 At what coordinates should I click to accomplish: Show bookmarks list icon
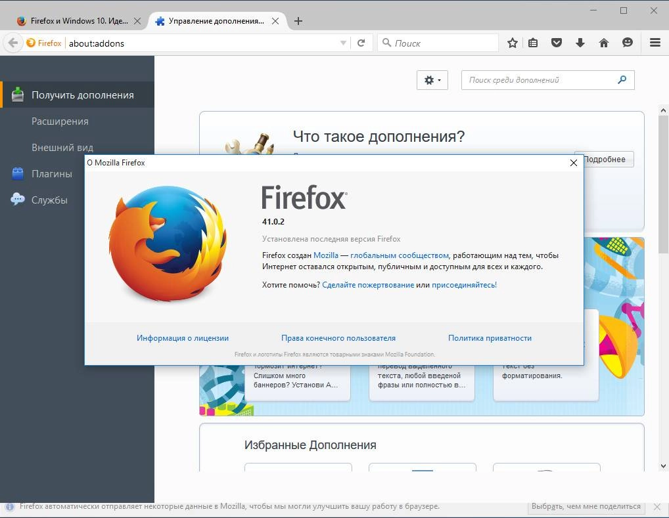(x=533, y=43)
